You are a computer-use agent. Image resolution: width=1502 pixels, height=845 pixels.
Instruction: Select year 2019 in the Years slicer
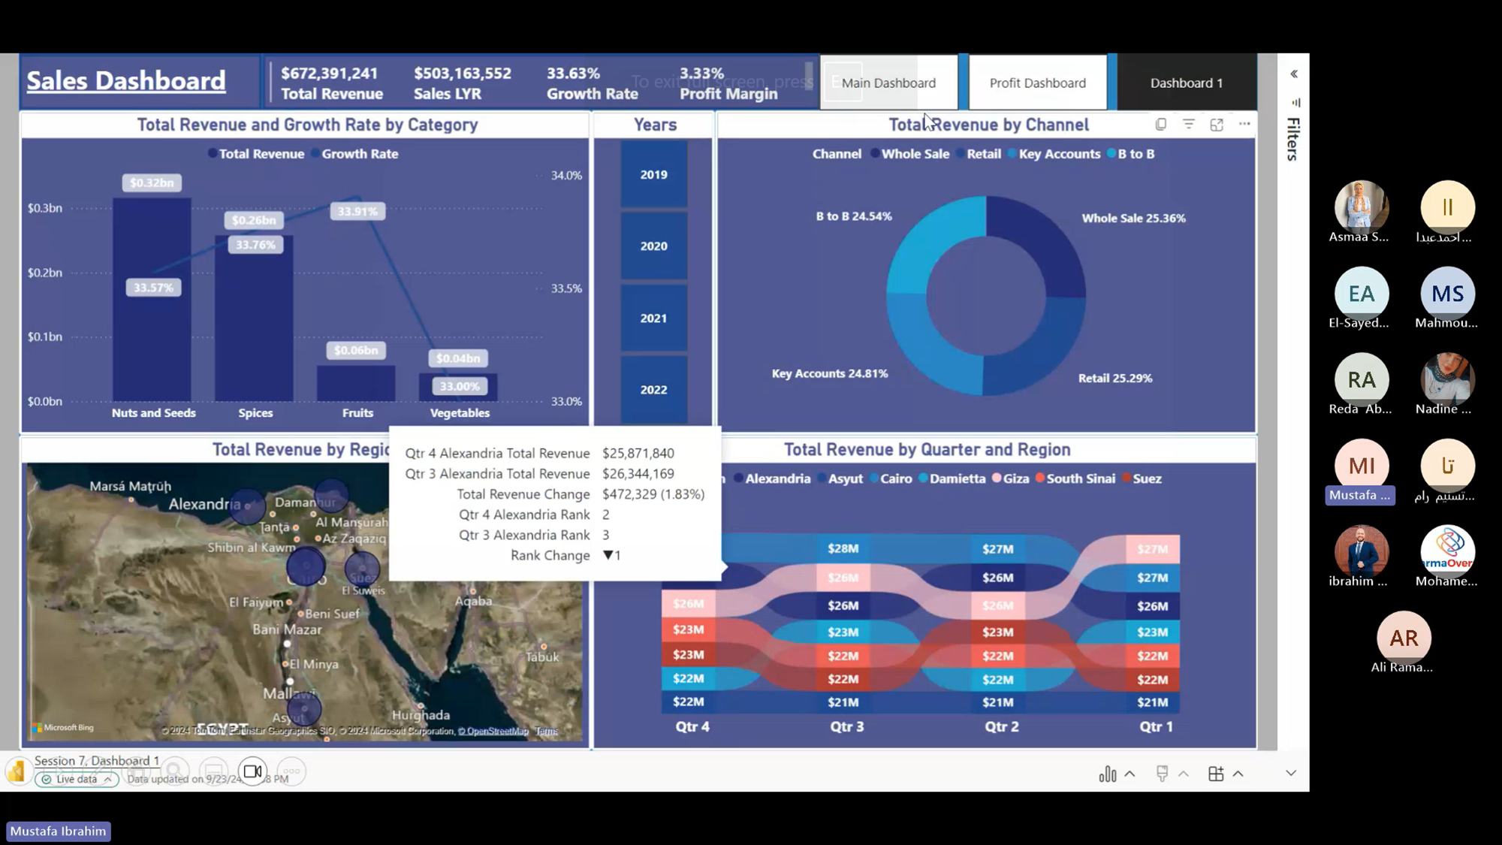point(653,174)
